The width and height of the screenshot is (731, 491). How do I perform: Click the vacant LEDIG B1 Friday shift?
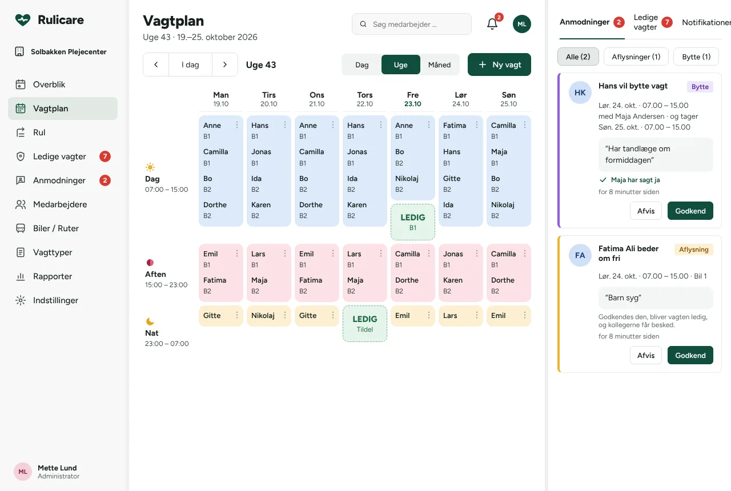[x=413, y=222]
